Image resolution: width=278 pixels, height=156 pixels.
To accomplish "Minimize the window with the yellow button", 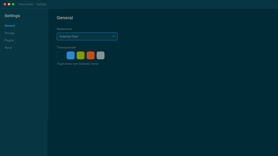I will 9,4.
